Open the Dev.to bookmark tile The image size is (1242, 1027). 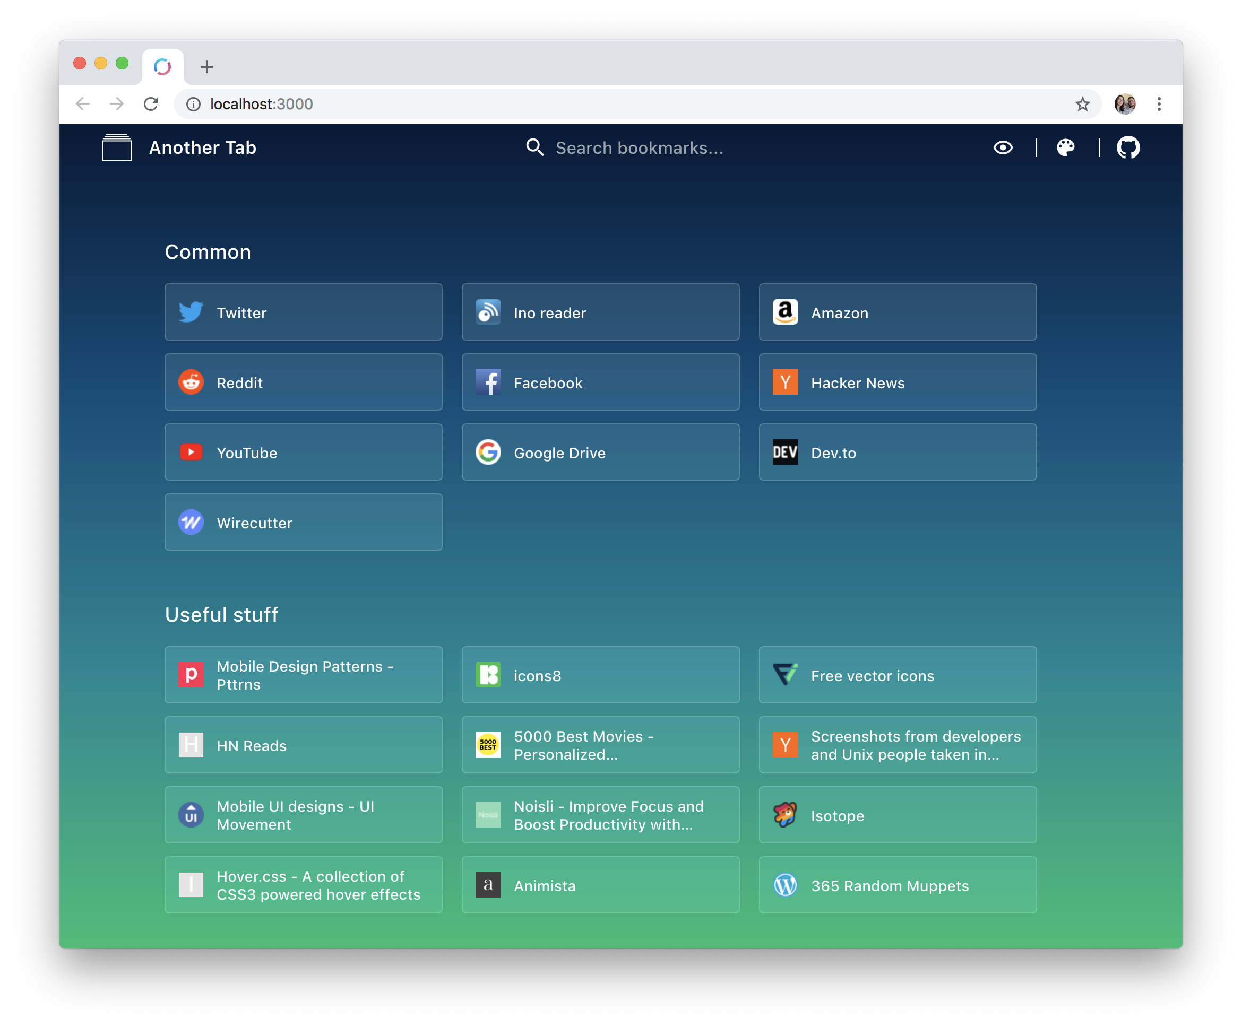click(x=897, y=452)
